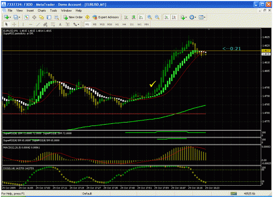This screenshot has width=273, height=197.
Task: Launch MetaEditor with the yellow diamond icon
Action: [x=87, y=17]
